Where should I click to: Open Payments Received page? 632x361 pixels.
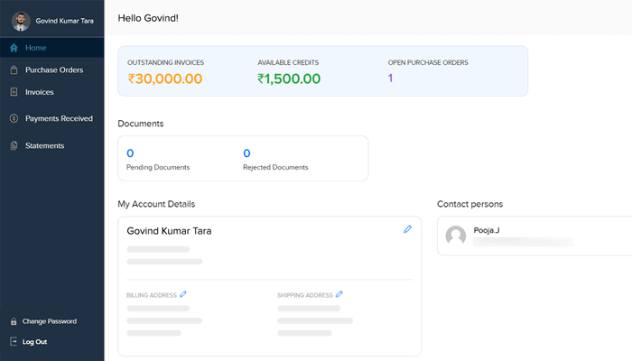59,118
